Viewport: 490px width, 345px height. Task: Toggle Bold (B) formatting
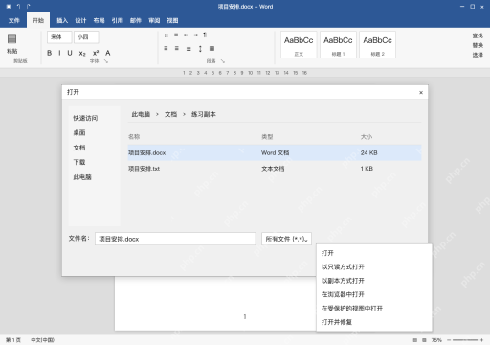[49, 53]
